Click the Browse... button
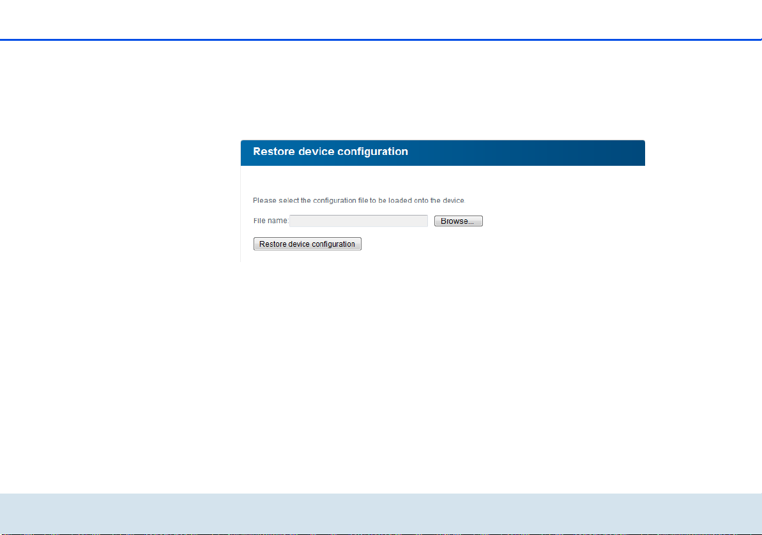Screen dimensions: 762x535 pyautogui.click(x=458, y=221)
